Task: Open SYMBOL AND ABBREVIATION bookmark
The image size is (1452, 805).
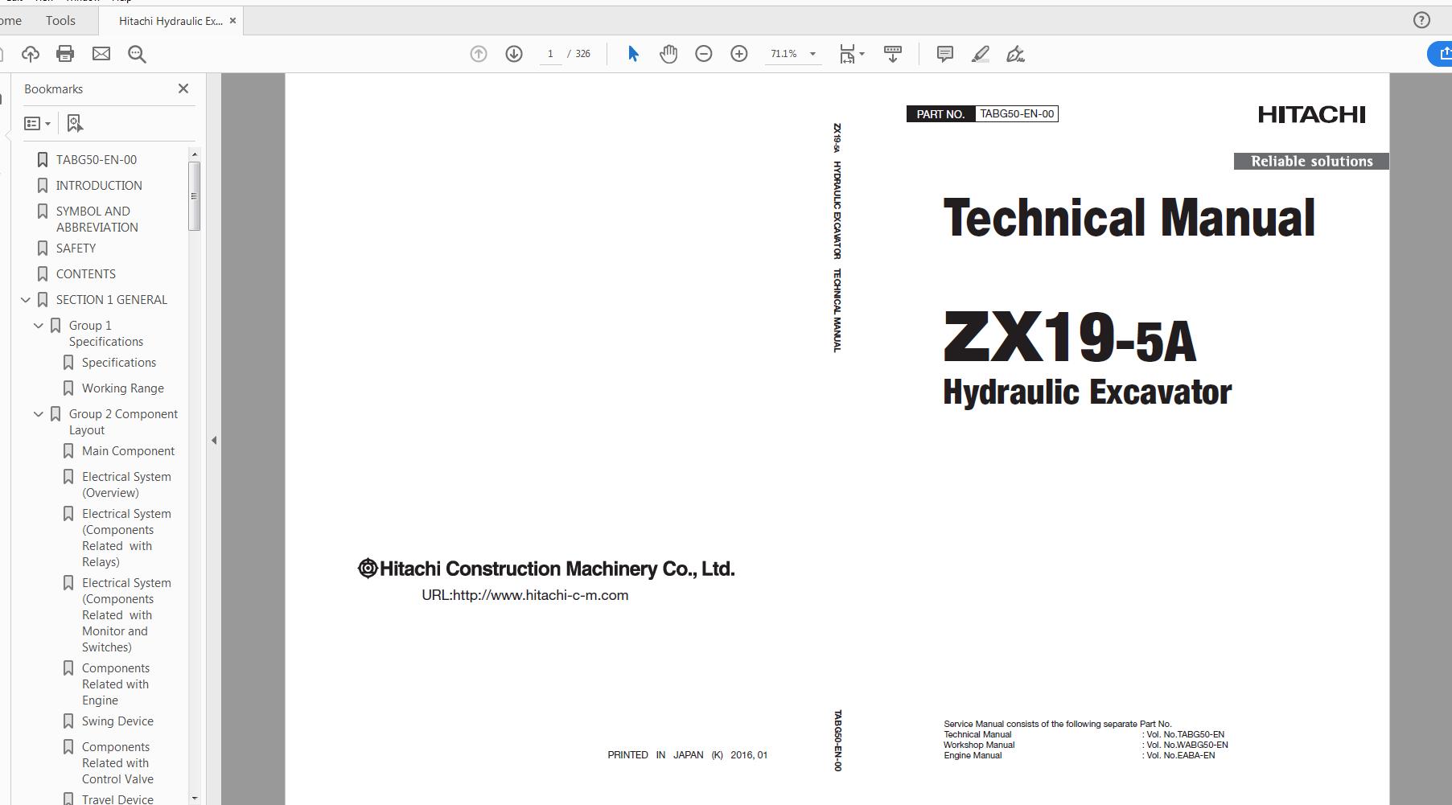Action: [x=97, y=219]
